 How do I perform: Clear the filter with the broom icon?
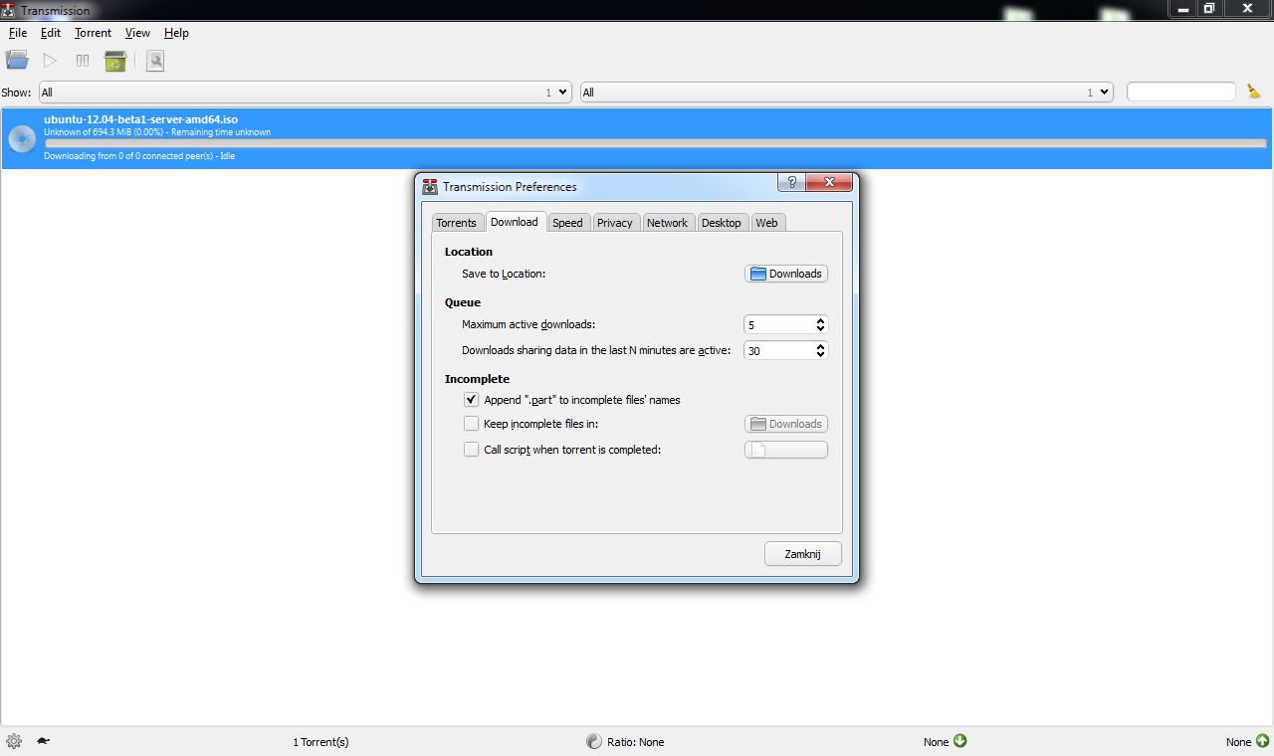click(1254, 92)
